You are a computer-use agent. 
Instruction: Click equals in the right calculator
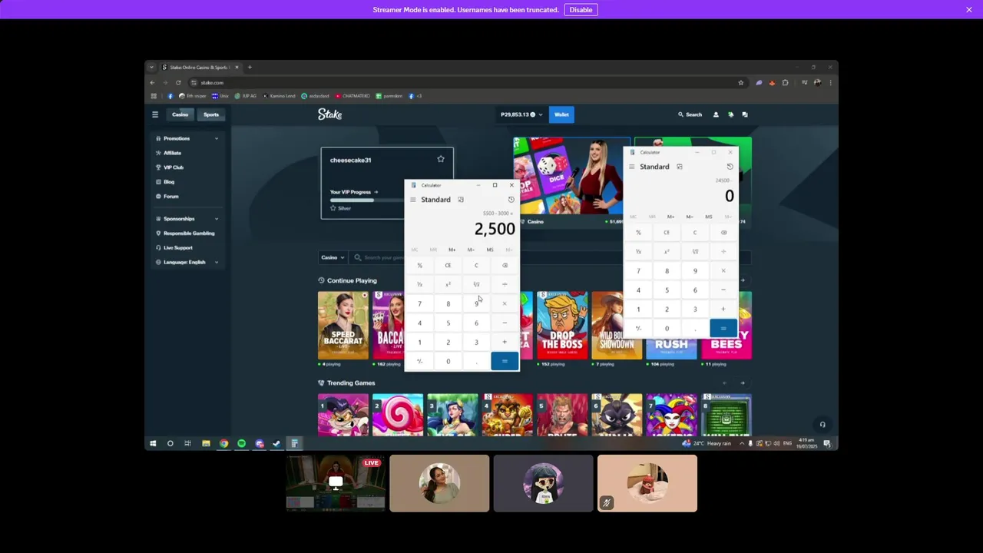(x=723, y=328)
